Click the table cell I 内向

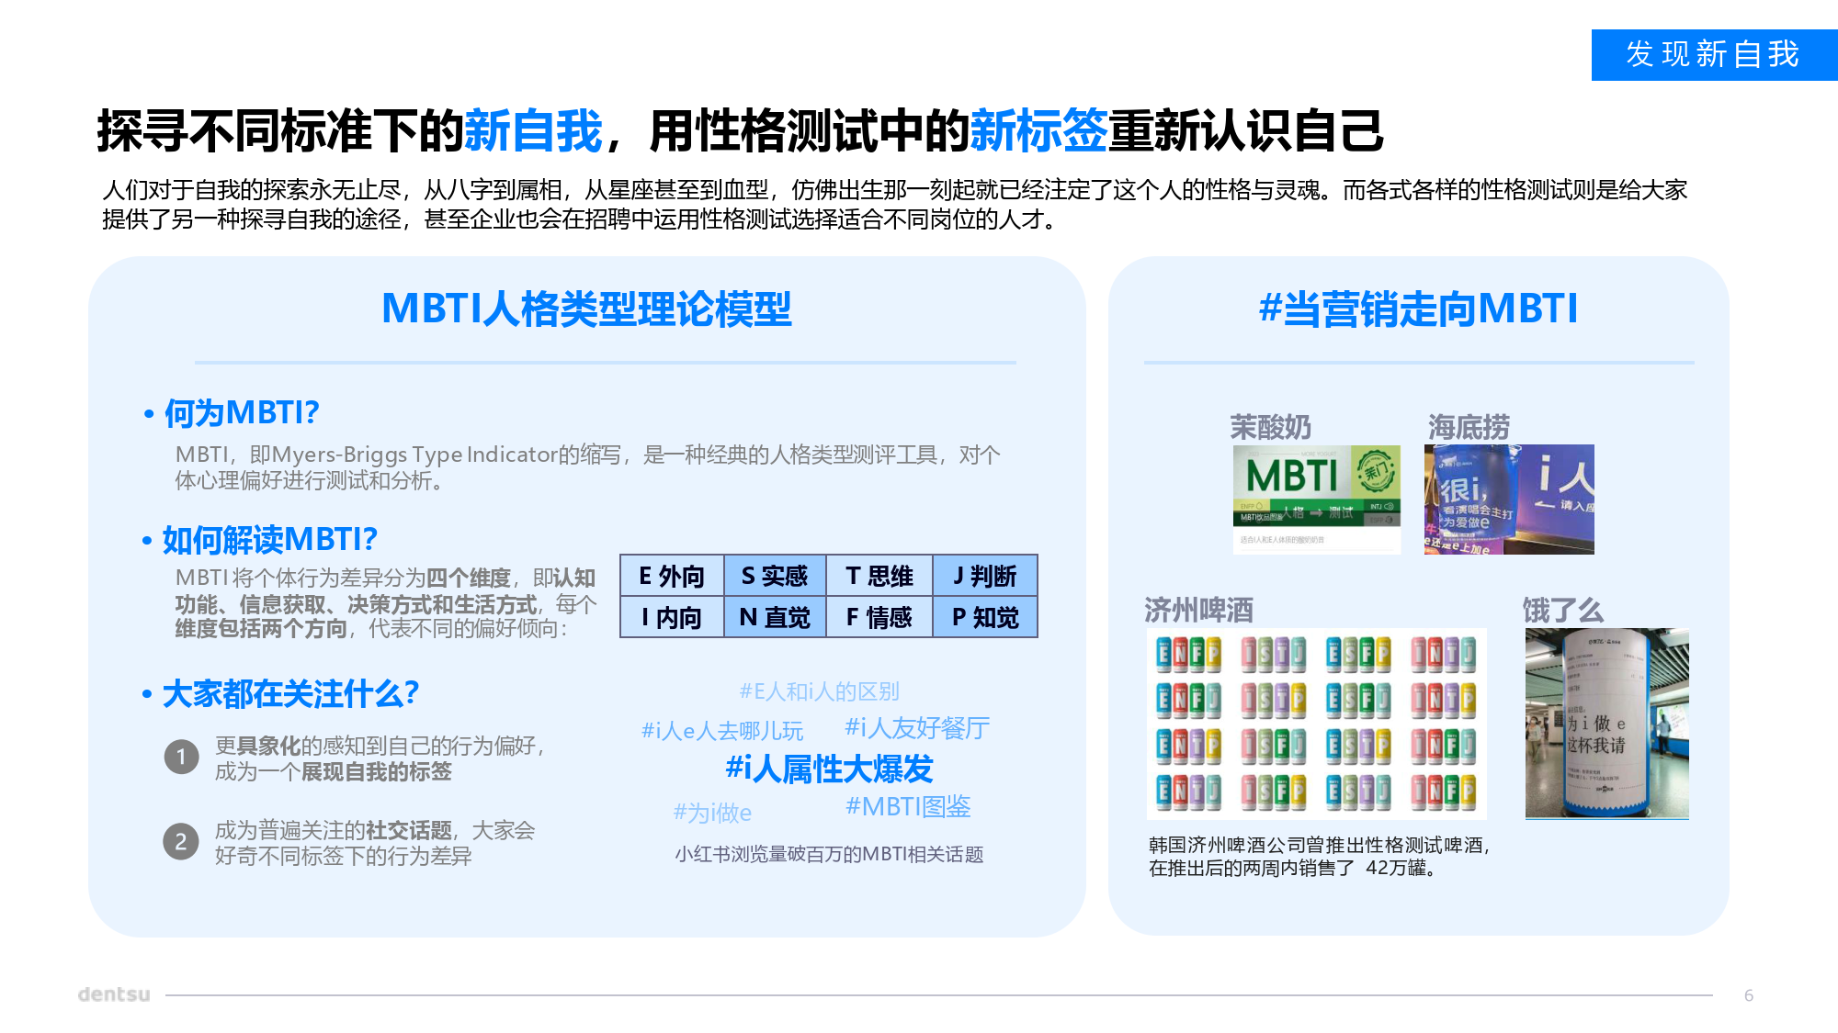point(672,617)
